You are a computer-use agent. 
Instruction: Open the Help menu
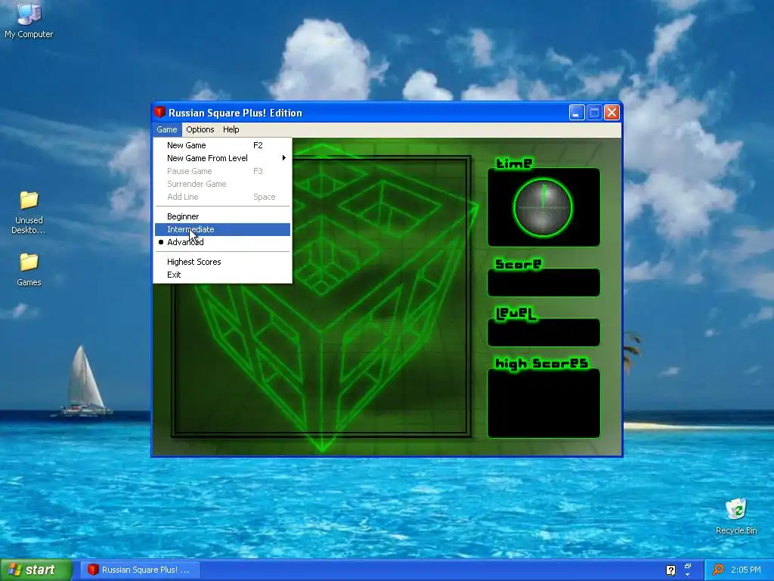pyautogui.click(x=231, y=129)
